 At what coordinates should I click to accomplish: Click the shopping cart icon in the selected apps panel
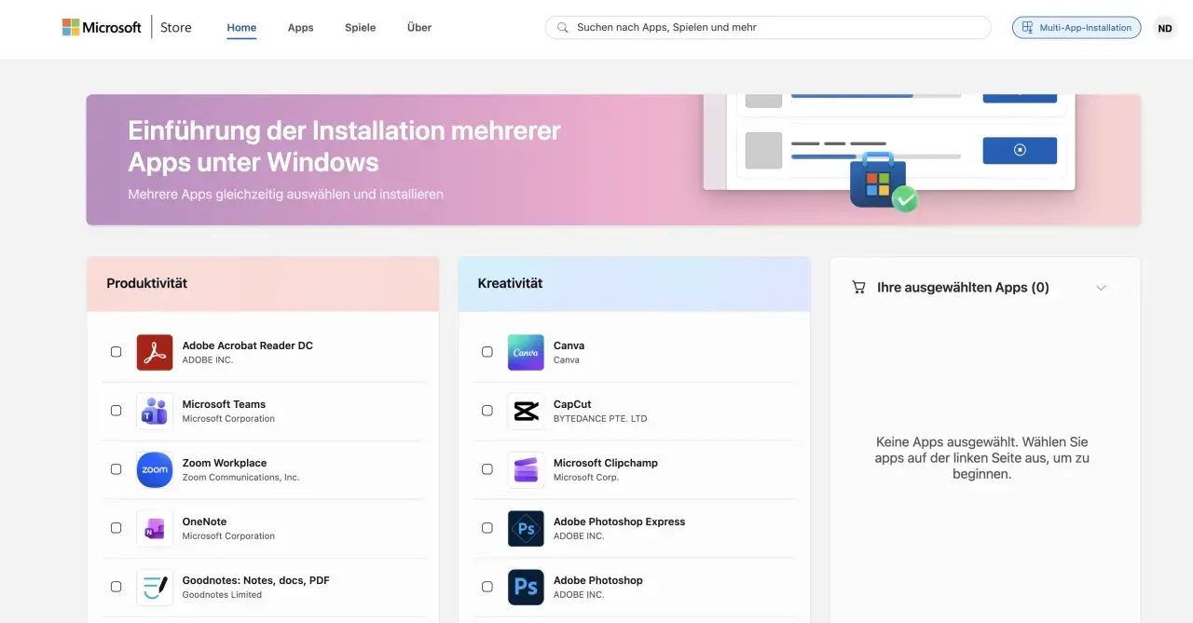tap(858, 288)
